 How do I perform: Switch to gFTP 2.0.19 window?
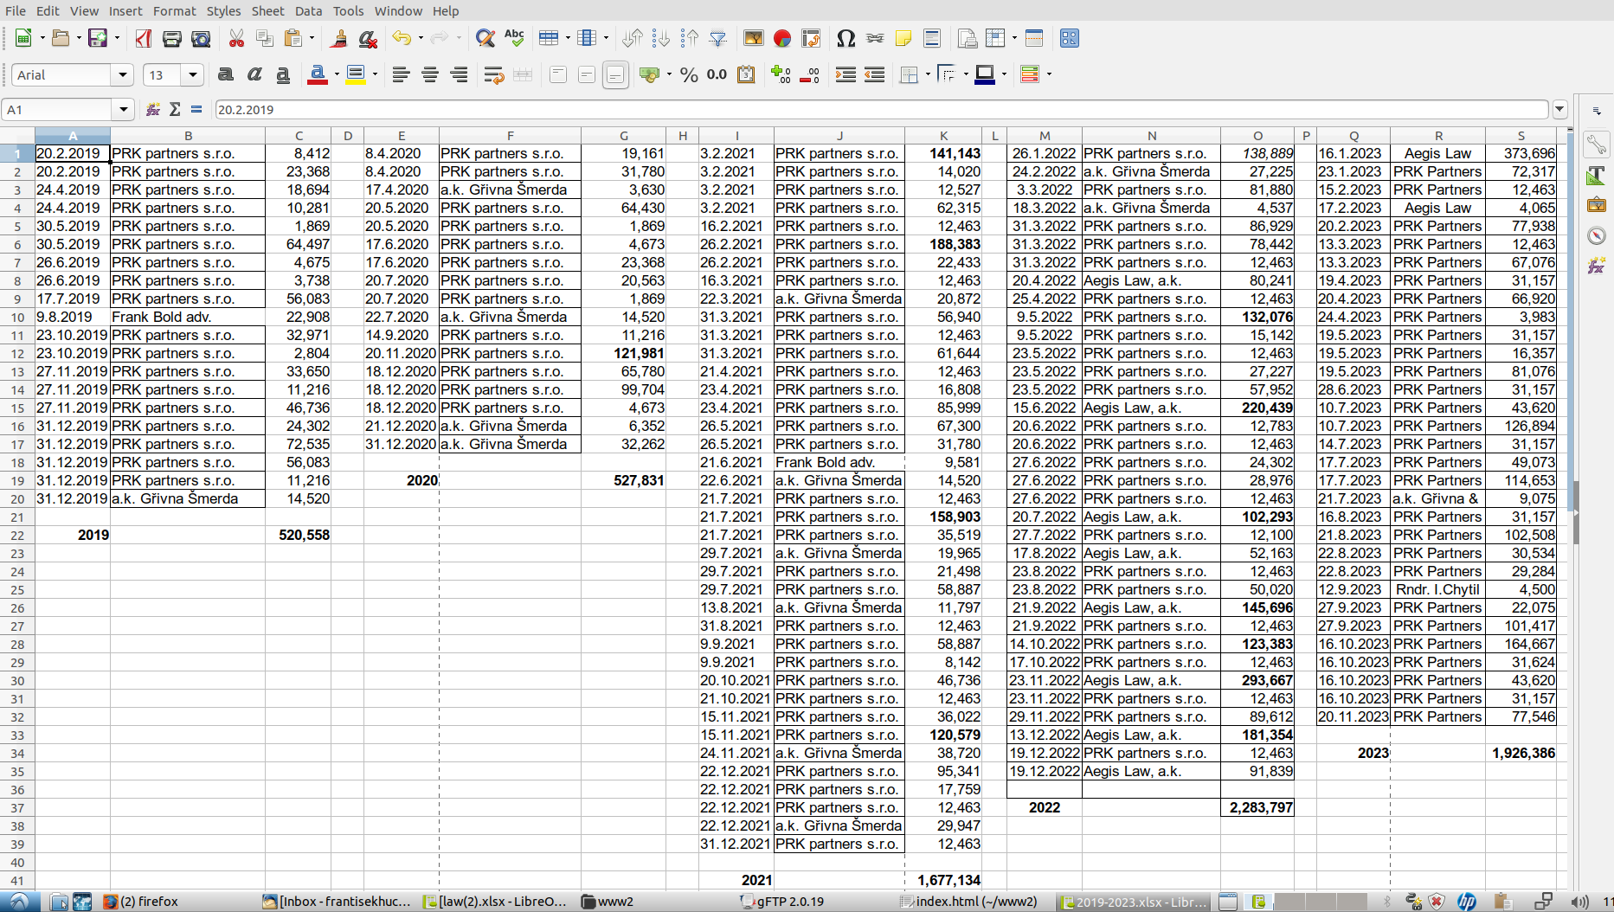[782, 902]
